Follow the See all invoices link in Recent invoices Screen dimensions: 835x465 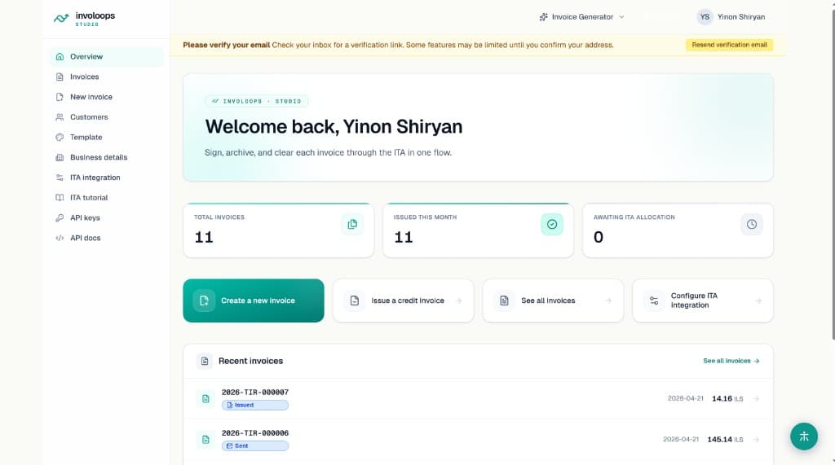(731, 361)
